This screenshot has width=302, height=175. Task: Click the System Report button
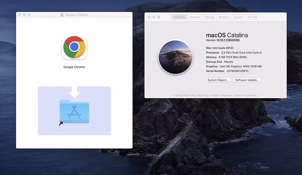pyautogui.click(x=218, y=80)
